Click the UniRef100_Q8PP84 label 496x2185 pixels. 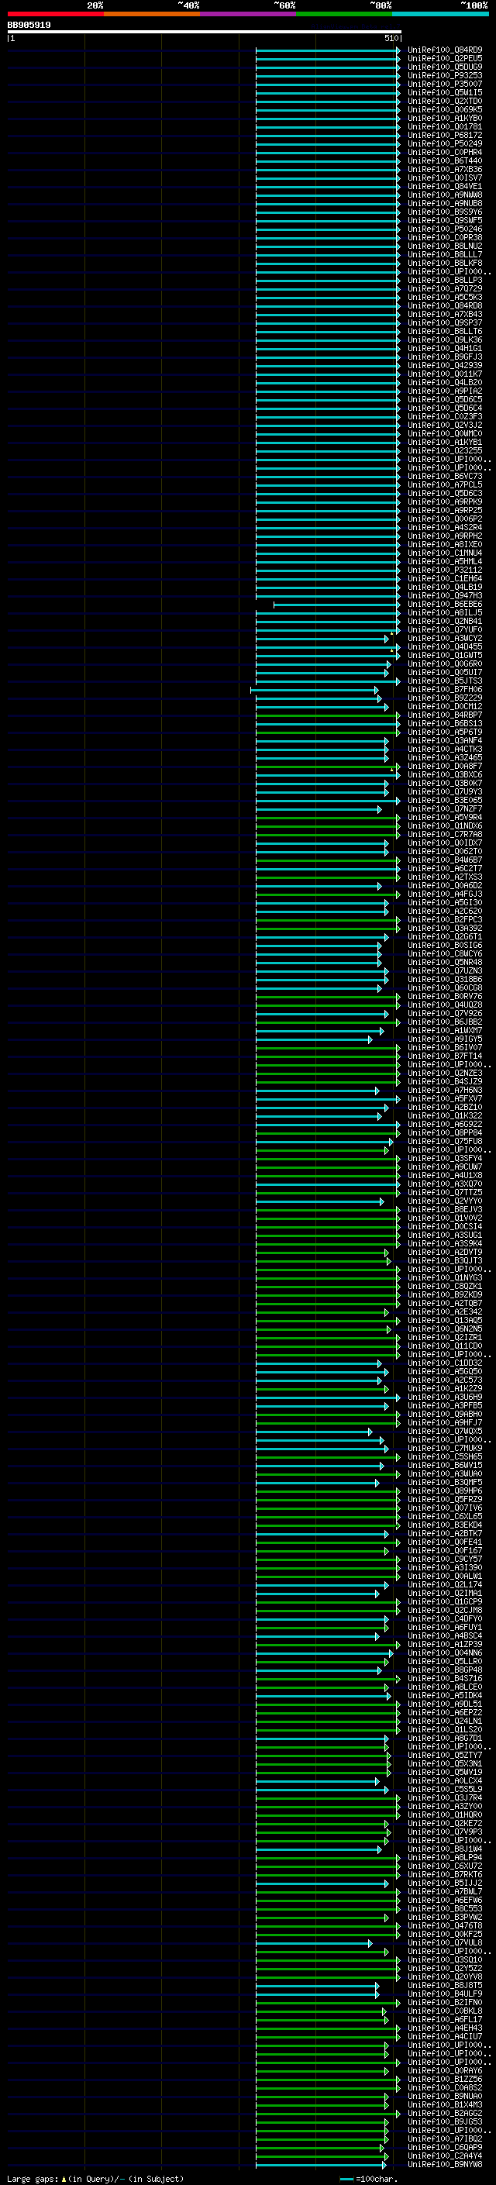[x=444, y=1132]
